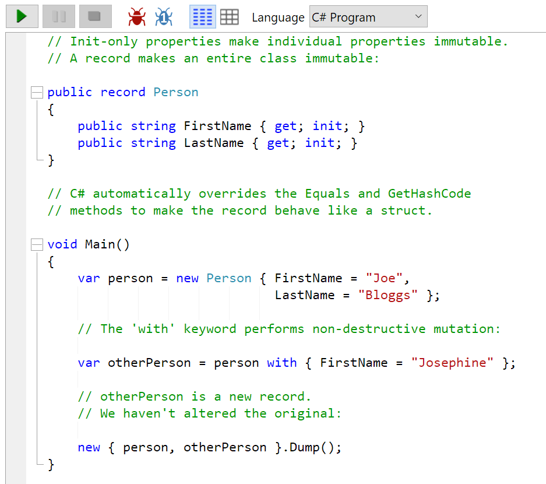This screenshot has height=484, width=546.
Task: Click 'LastName' property in the record body
Action: (x=213, y=143)
